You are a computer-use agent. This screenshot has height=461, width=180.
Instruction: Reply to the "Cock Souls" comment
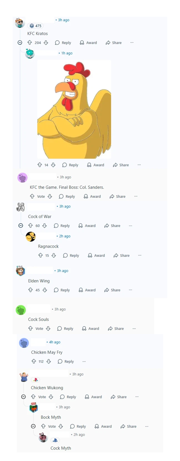(65, 328)
